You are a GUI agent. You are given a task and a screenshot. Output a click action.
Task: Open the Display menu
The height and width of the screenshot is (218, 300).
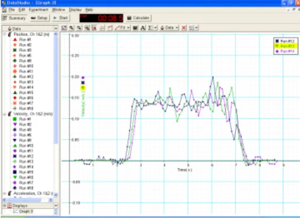click(75, 10)
